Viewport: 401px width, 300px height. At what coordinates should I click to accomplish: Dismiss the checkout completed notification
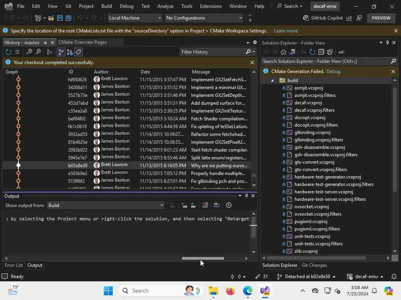[252, 62]
